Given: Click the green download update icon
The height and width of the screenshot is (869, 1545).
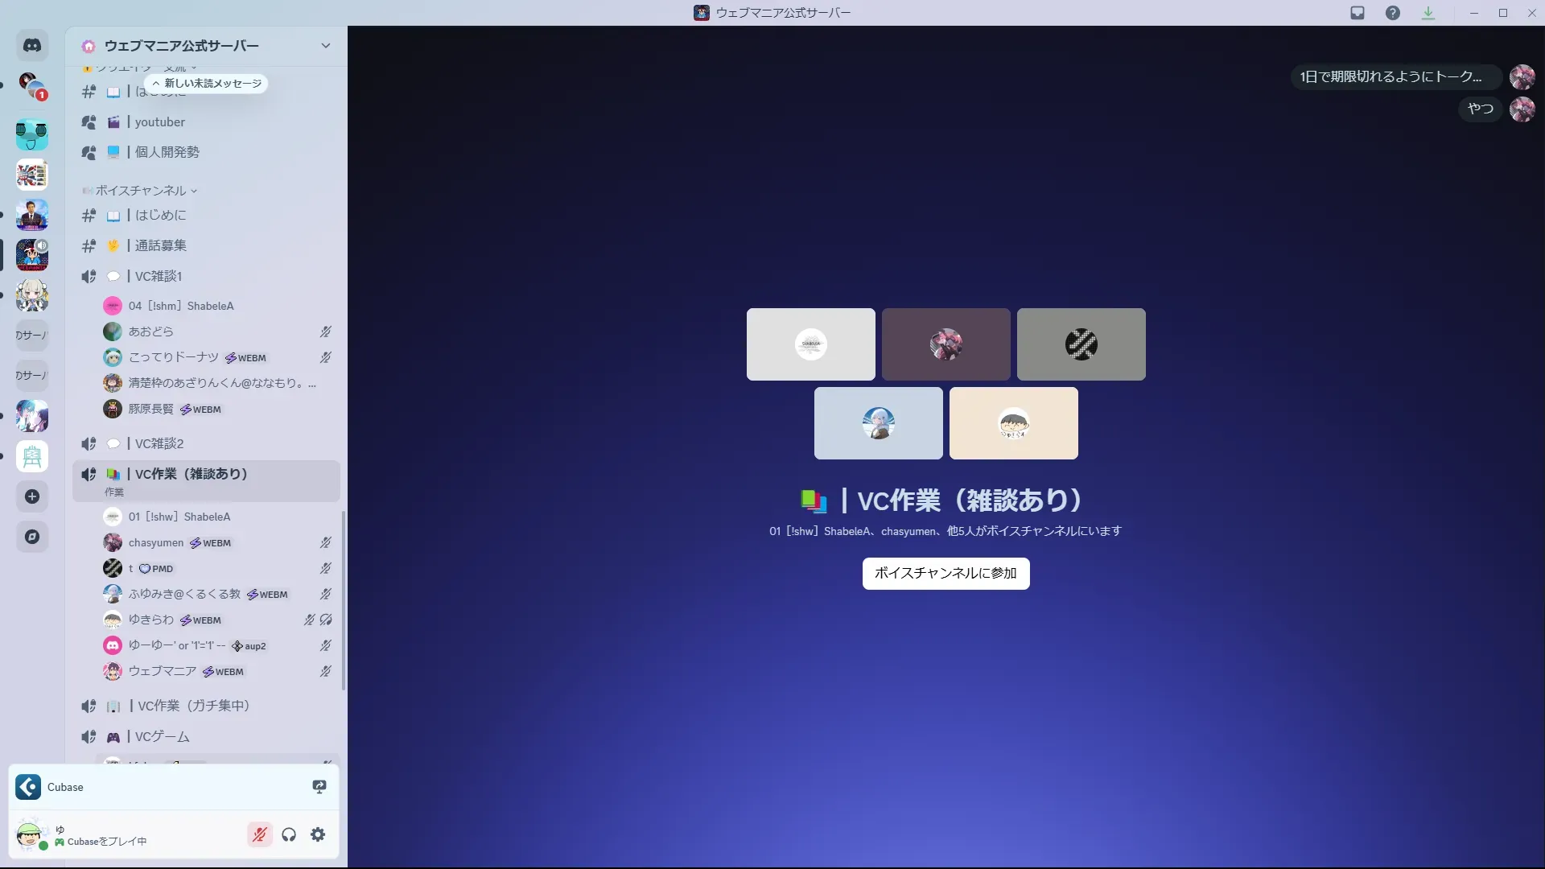Looking at the screenshot, I should tap(1428, 13).
